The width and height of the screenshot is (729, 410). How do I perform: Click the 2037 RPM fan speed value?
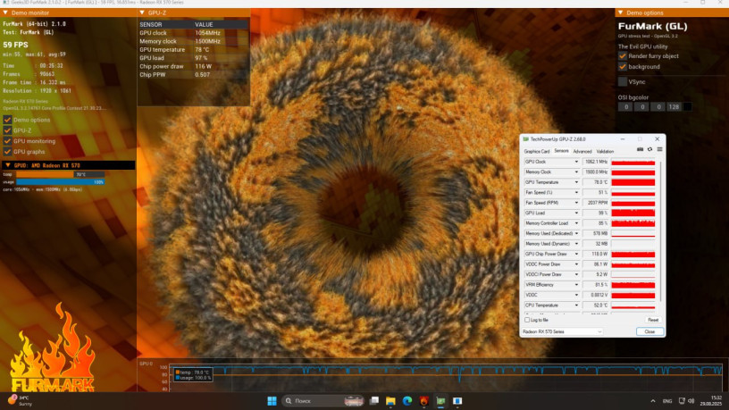596,203
